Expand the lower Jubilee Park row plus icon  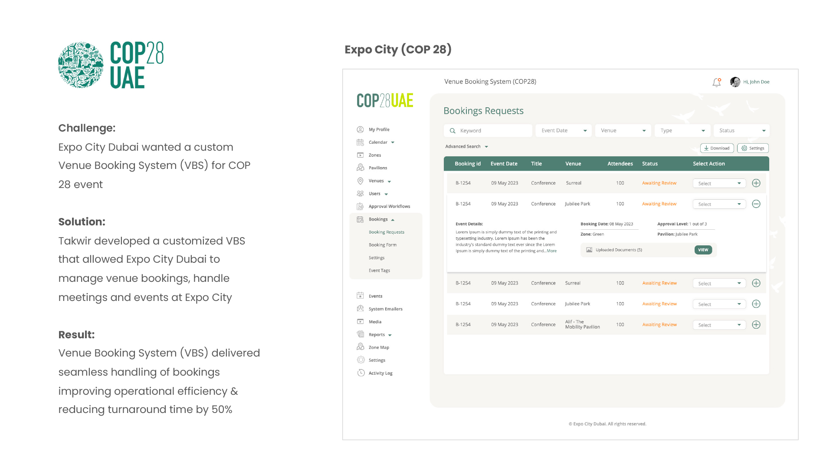click(756, 304)
